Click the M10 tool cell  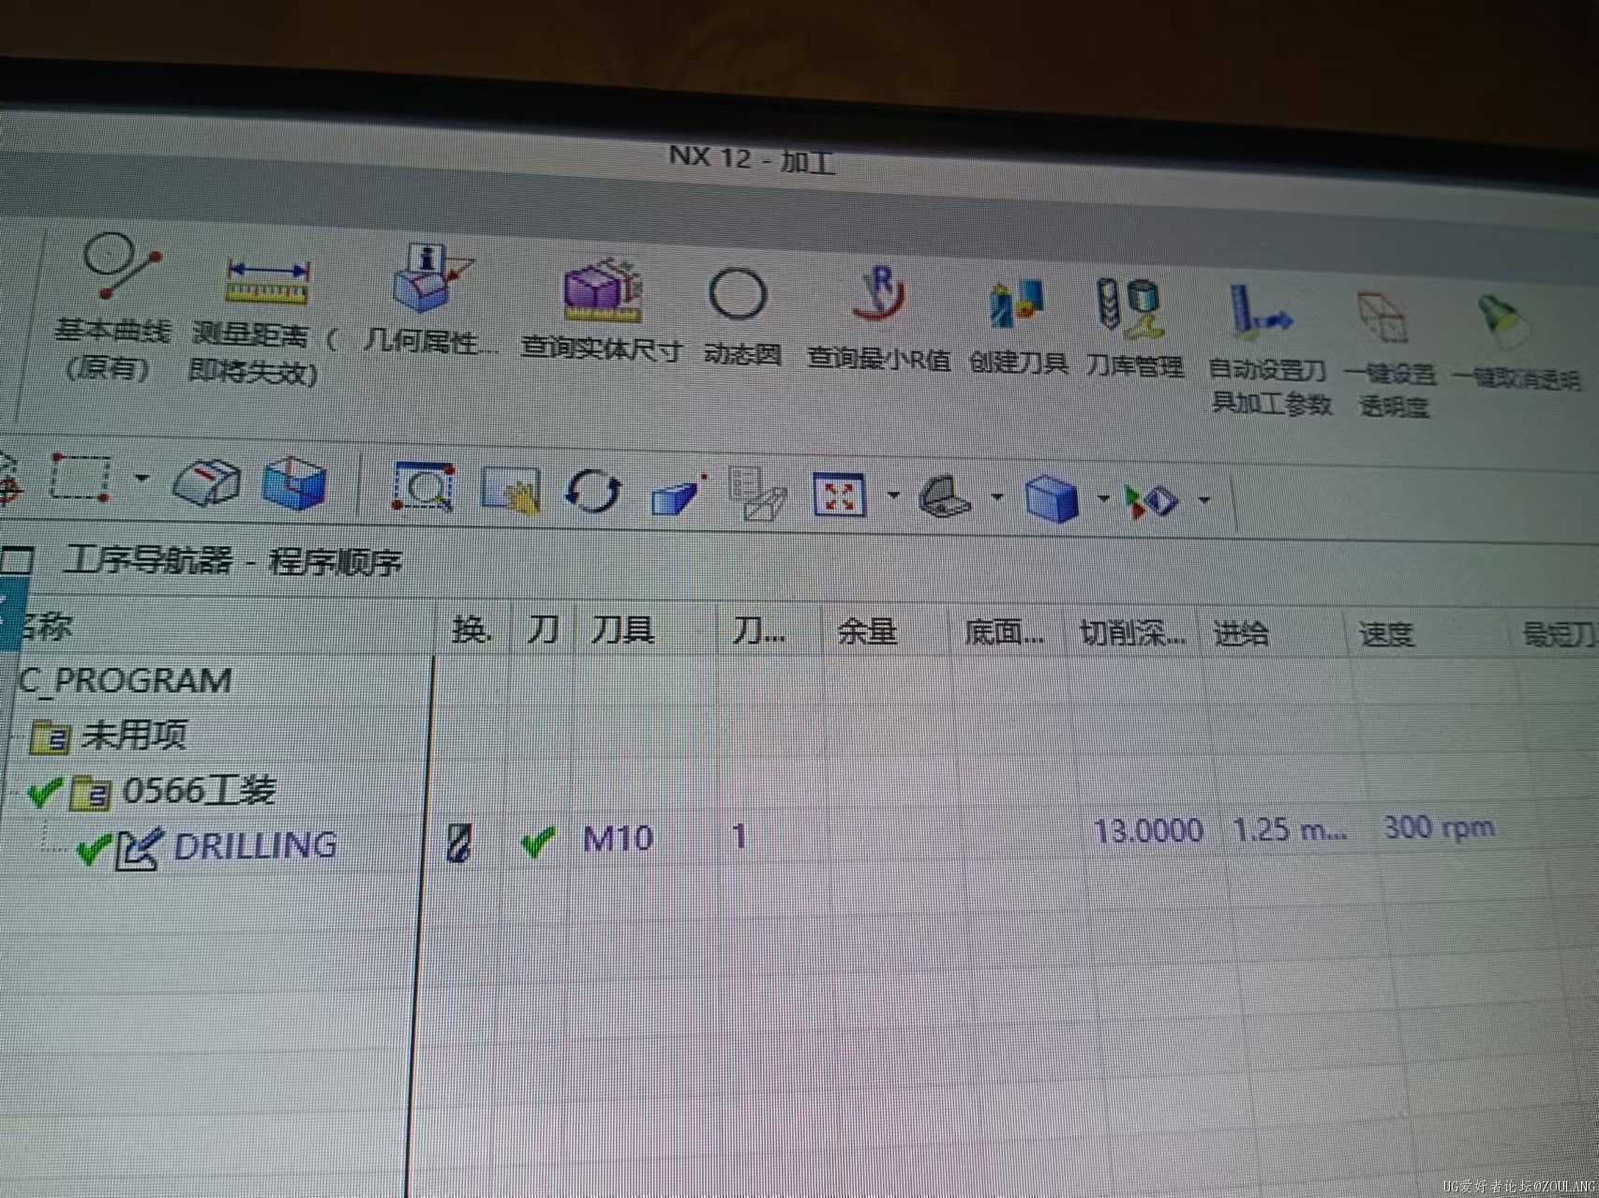(x=618, y=838)
